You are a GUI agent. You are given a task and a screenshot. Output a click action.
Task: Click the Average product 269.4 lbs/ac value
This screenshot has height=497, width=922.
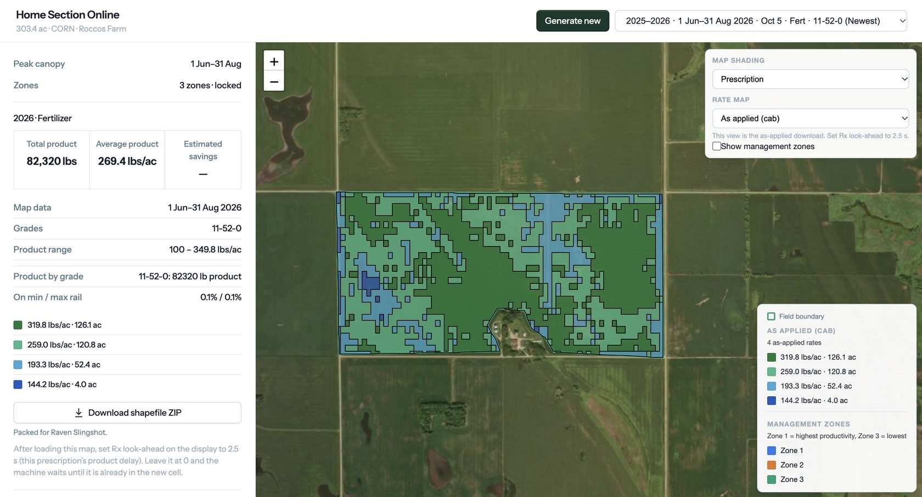coord(127,161)
